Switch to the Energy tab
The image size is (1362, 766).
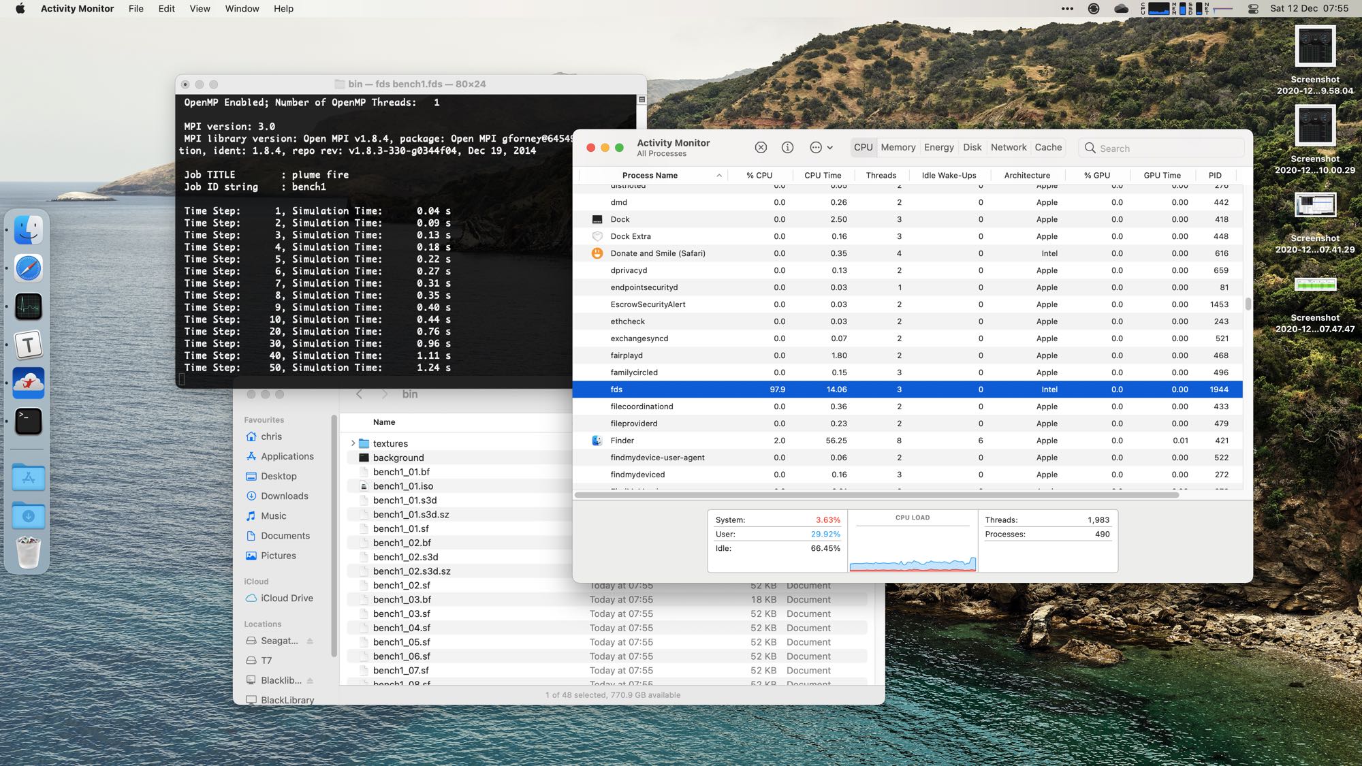tap(938, 147)
